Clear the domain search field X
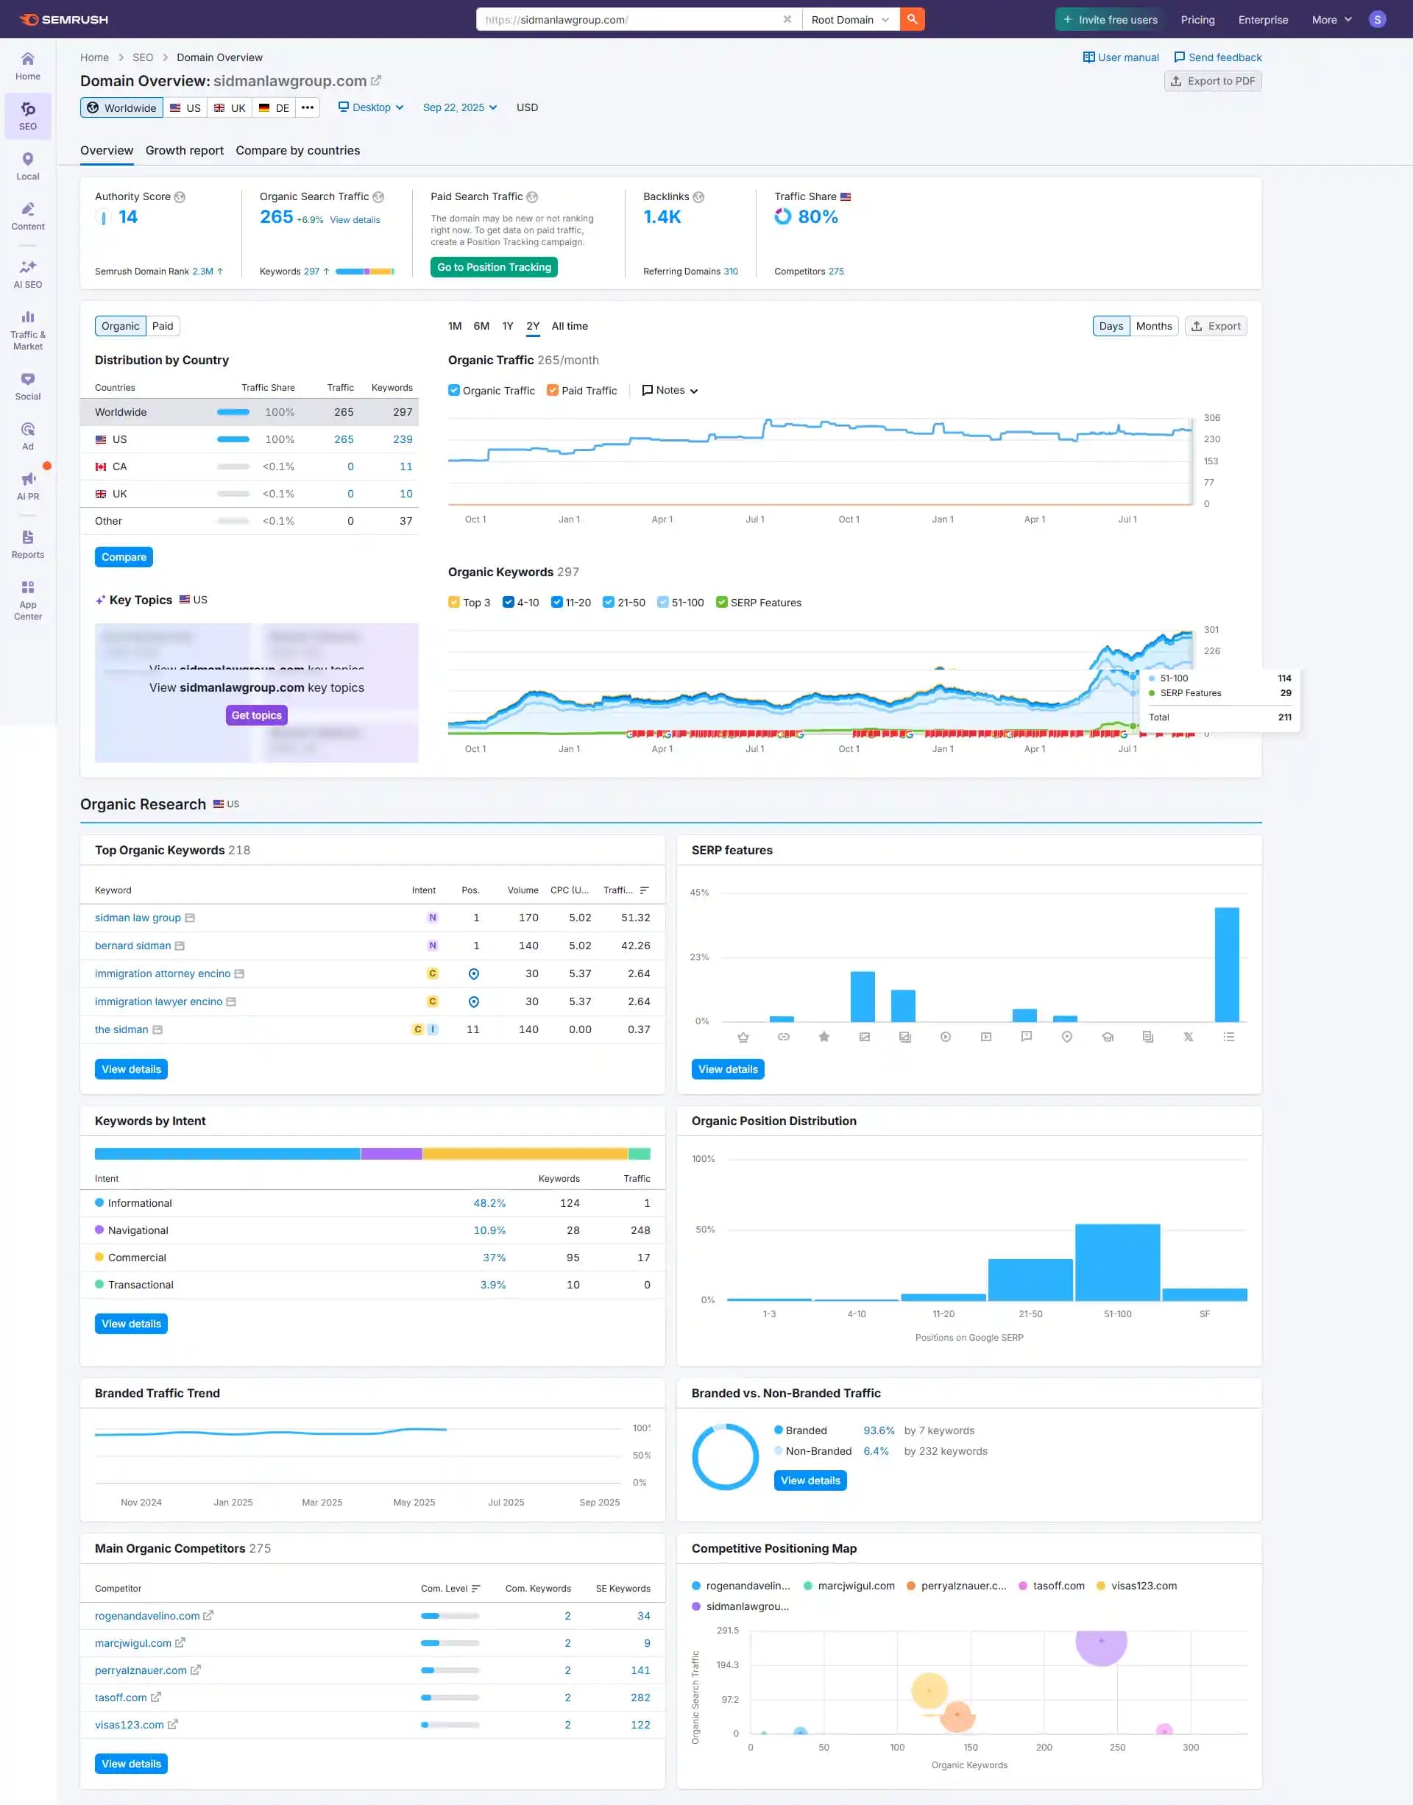This screenshot has height=1805, width=1413. pyautogui.click(x=787, y=19)
